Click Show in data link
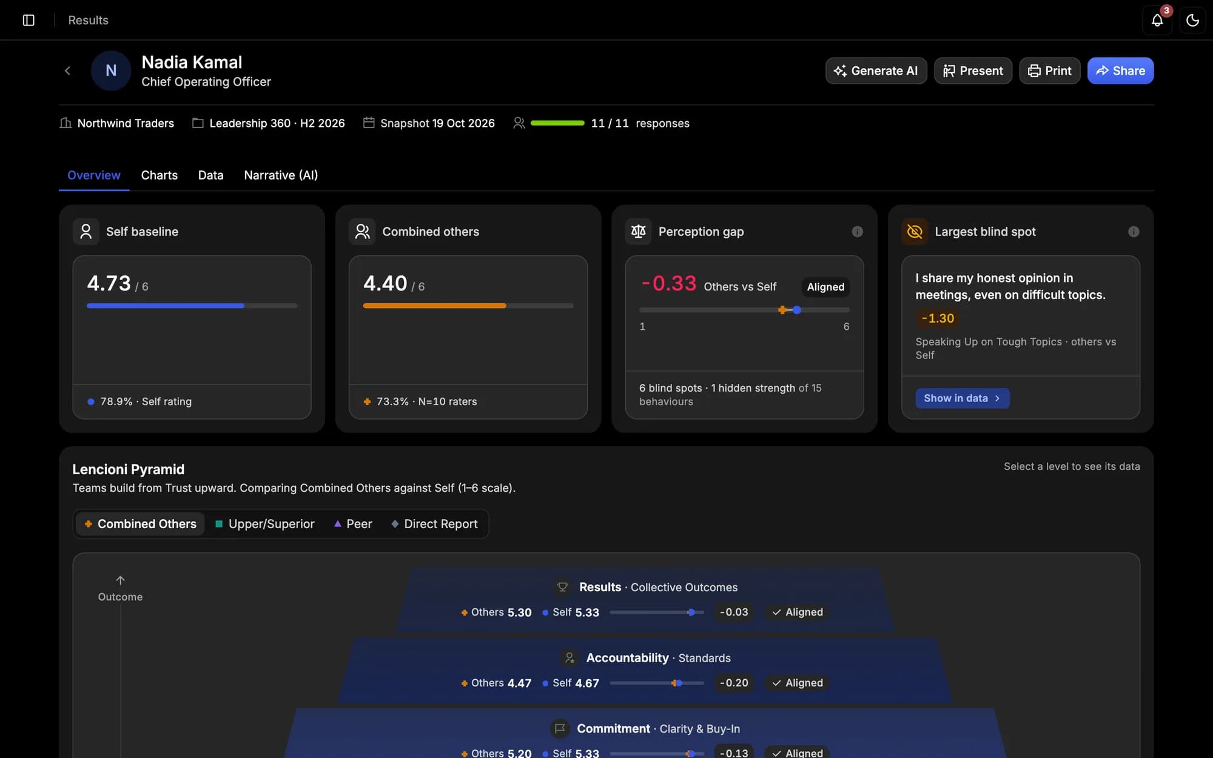This screenshot has width=1213, height=758. 963,398
